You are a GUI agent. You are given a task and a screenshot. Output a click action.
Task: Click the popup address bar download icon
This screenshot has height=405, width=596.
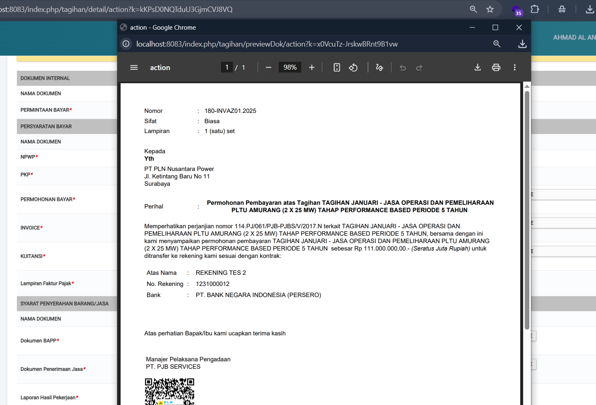point(522,44)
